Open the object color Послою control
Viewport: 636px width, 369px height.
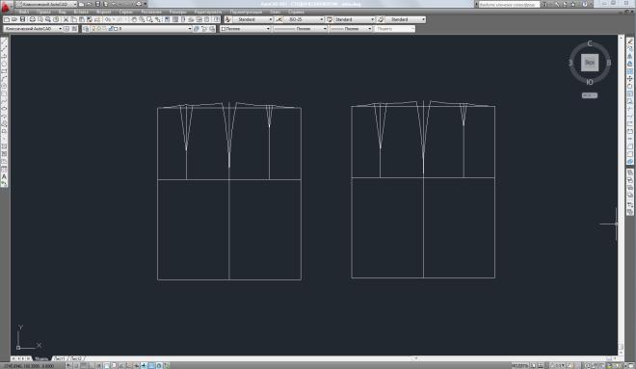tap(245, 29)
